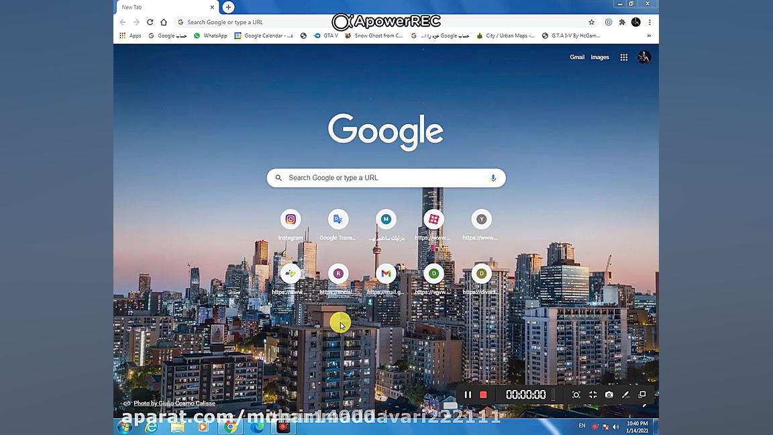
Task: Click the EN language indicator in taskbar
Action: click(581, 426)
